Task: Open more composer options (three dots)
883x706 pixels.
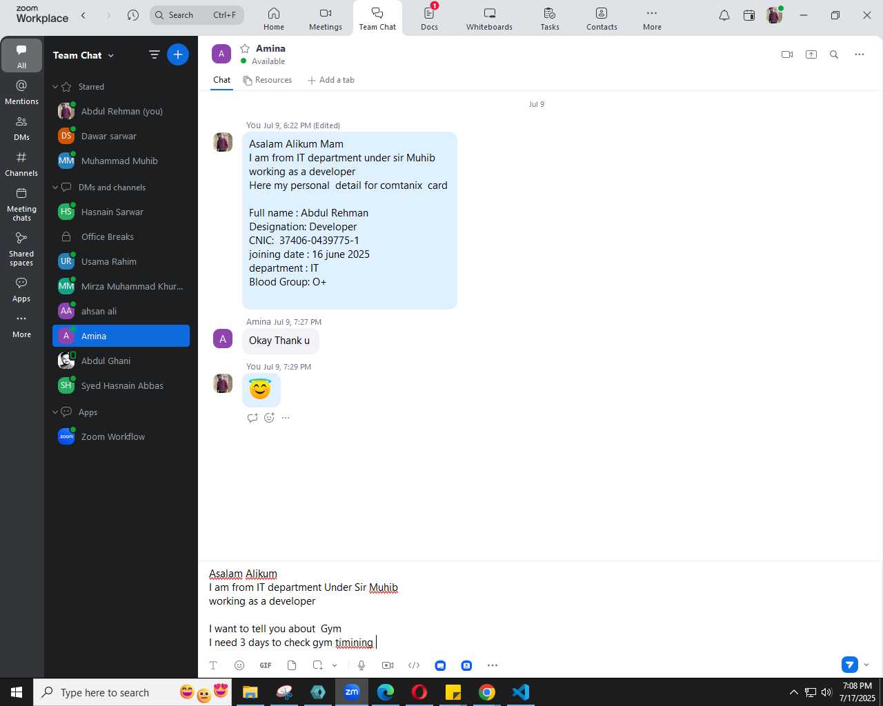Action: point(493,665)
